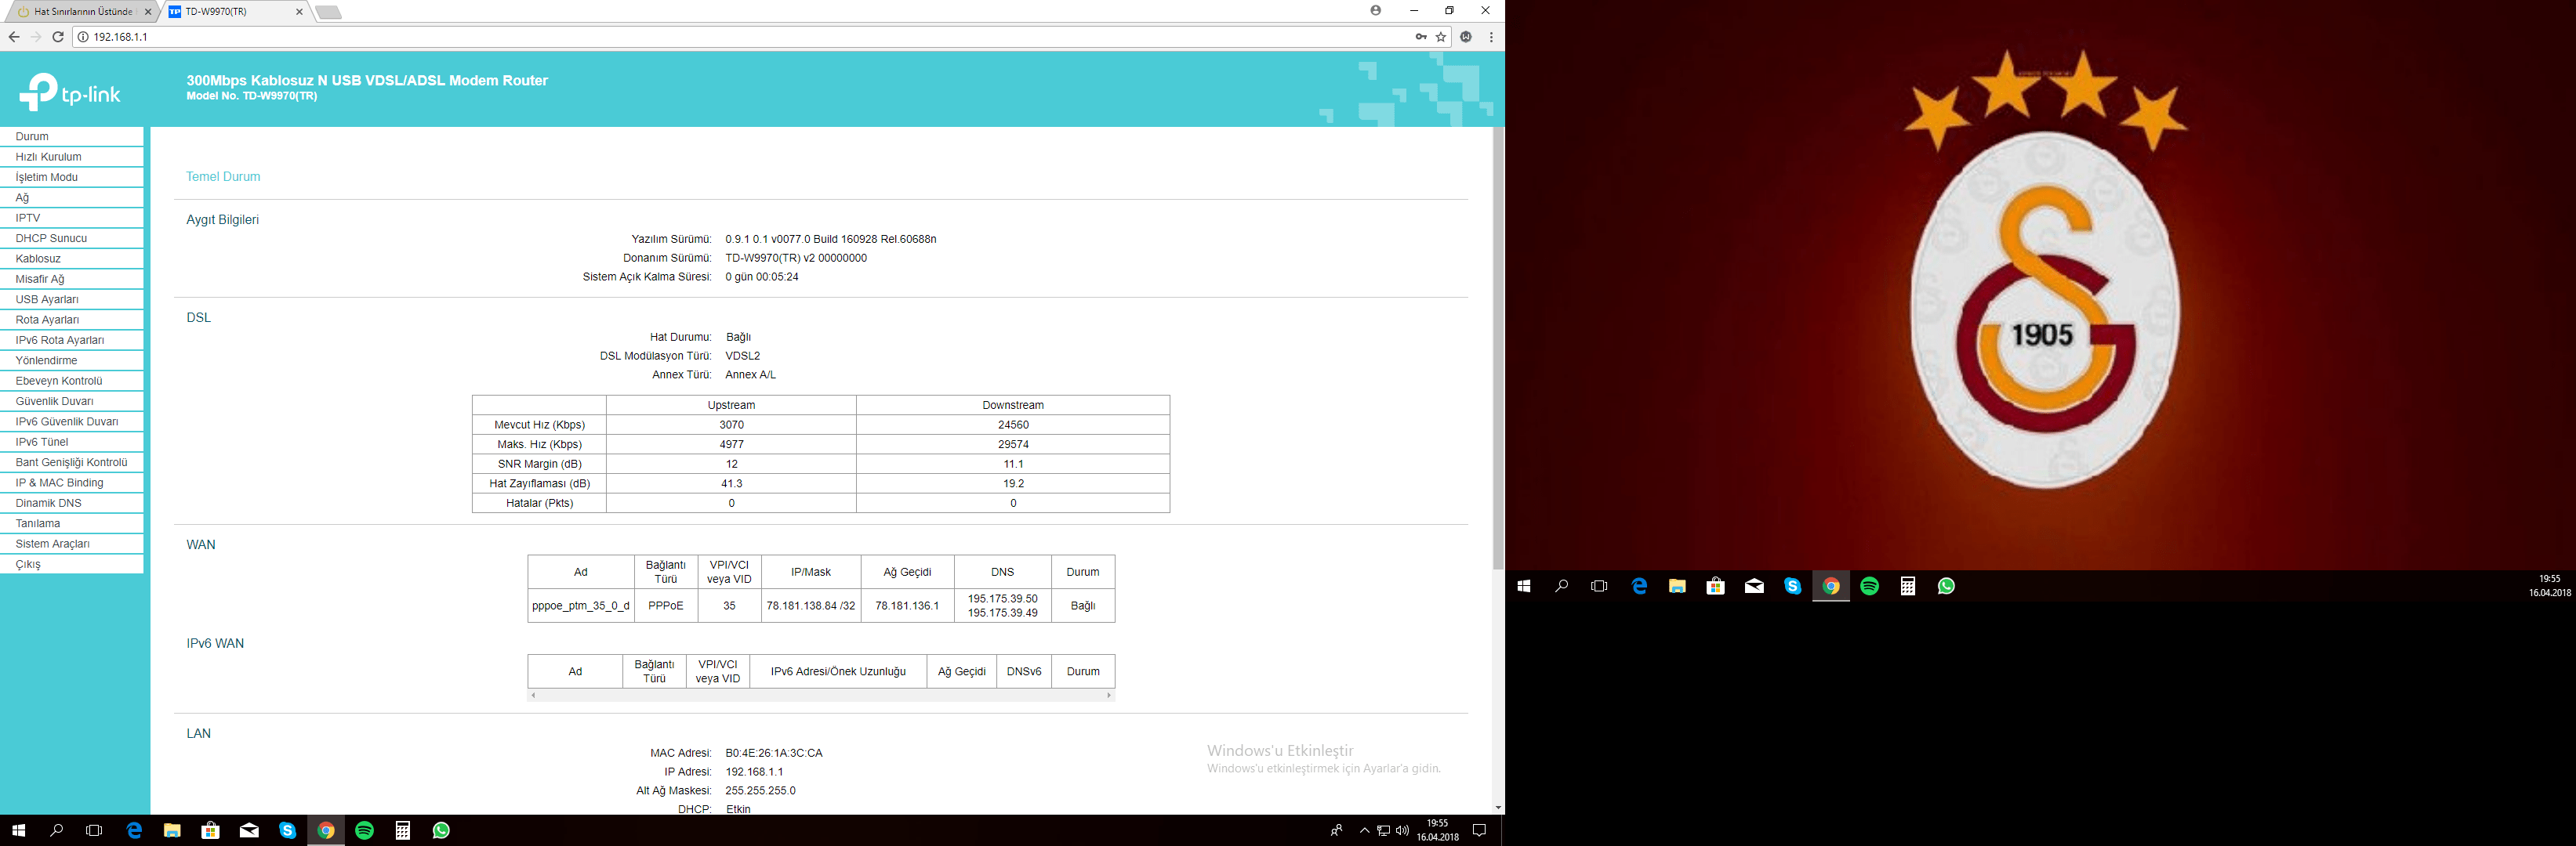
Task: Launch Skype from the left taskbar
Action: click(288, 831)
